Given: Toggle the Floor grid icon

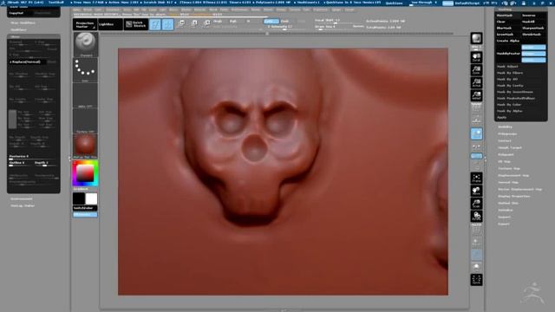Looking at the screenshot, I should 476,121.
